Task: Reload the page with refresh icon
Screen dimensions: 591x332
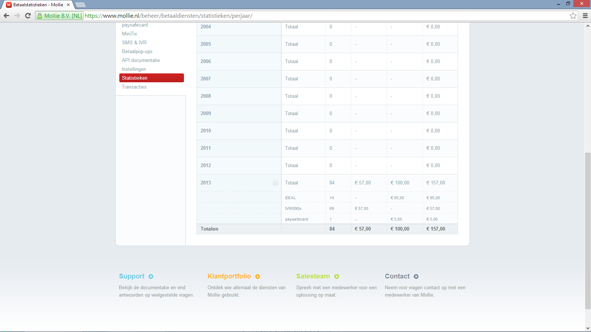Action: (x=28, y=15)
